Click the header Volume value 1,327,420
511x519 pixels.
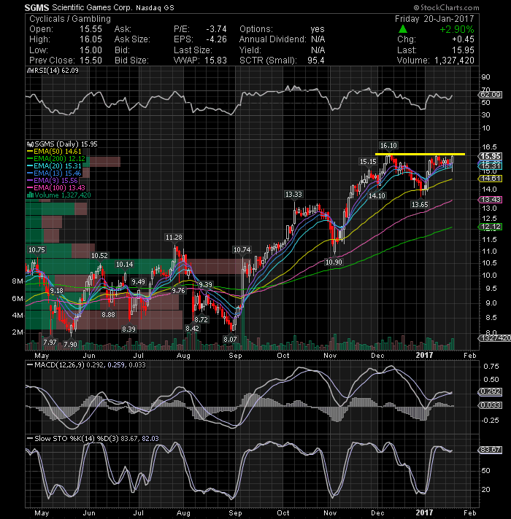click(x=454, y=61)
